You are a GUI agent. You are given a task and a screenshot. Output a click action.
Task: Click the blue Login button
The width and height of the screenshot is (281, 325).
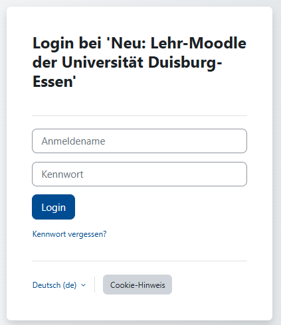click(53, 207)
